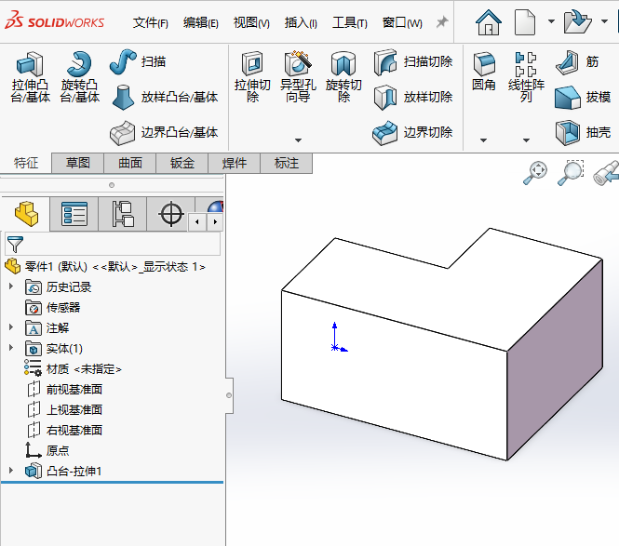Open an existing file icon
The image size is (619, 546).
pyautogui.click(x=577, y=22)
